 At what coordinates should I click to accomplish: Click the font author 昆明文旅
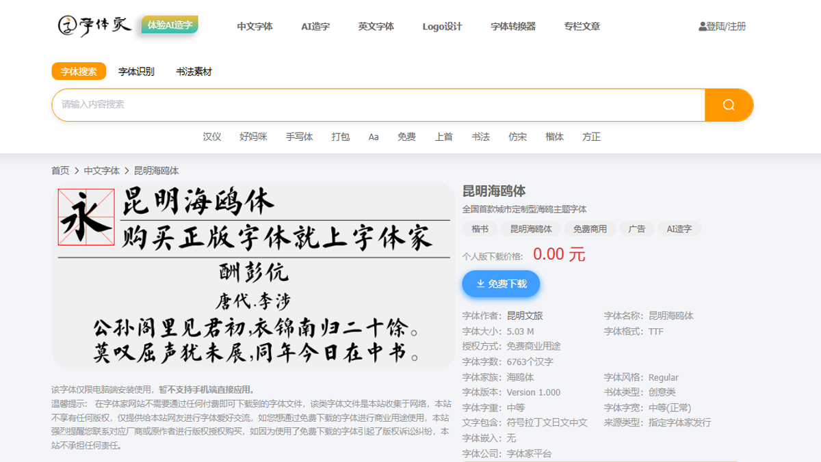(x=525, y=316)
